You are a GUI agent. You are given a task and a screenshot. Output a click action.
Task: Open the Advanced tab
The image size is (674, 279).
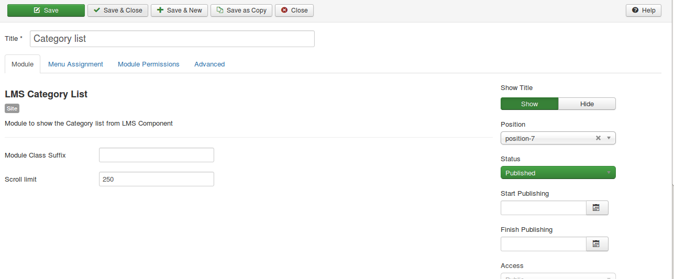pos(209,64)
